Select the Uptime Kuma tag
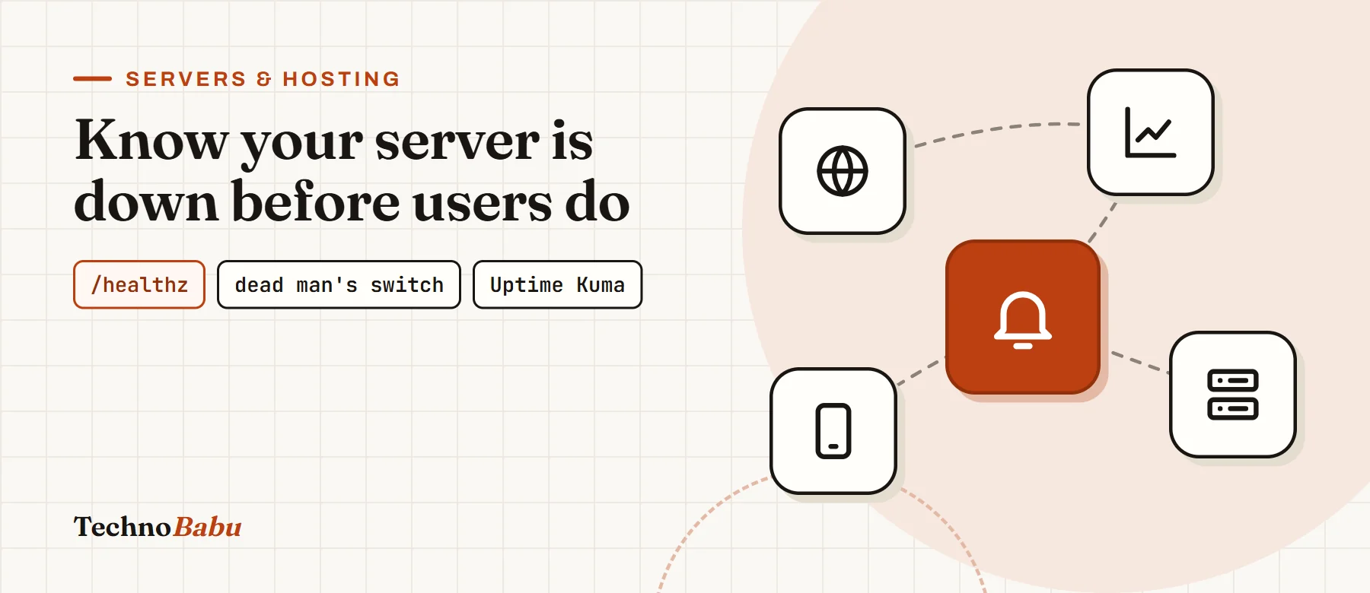 [557, 285]
